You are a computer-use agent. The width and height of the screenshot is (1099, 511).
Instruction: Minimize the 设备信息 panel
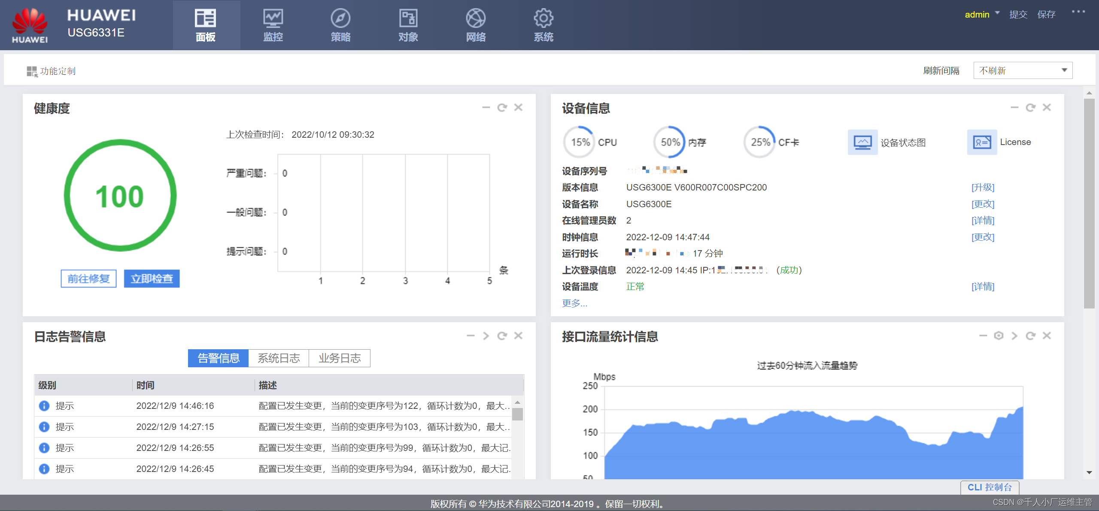(1014, 108)
